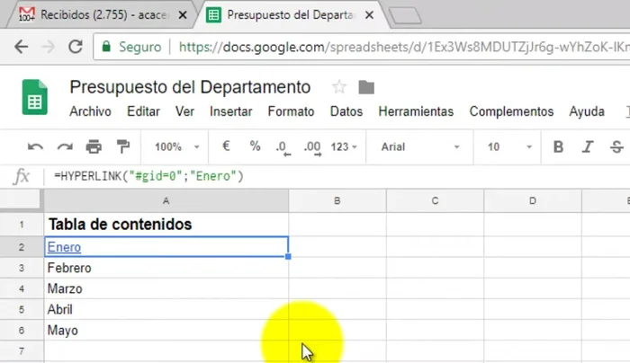Open the Editar menu
This screenshot has height=363, width=630.
tap(143, 111)
